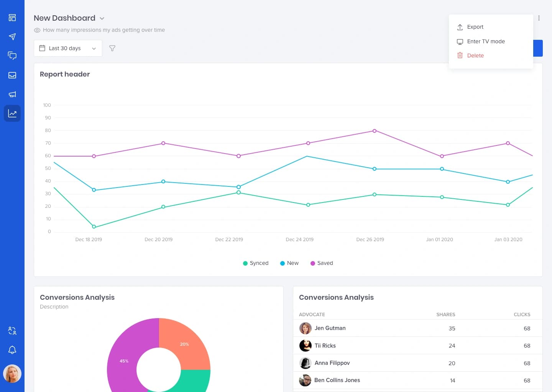Open Jen Gutman's advocate row
The image size is (552, 392).
[x=330, y=328]
